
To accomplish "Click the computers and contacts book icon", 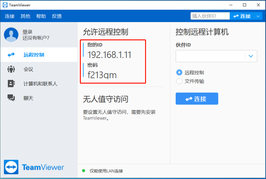I will [x=11, y=84].
